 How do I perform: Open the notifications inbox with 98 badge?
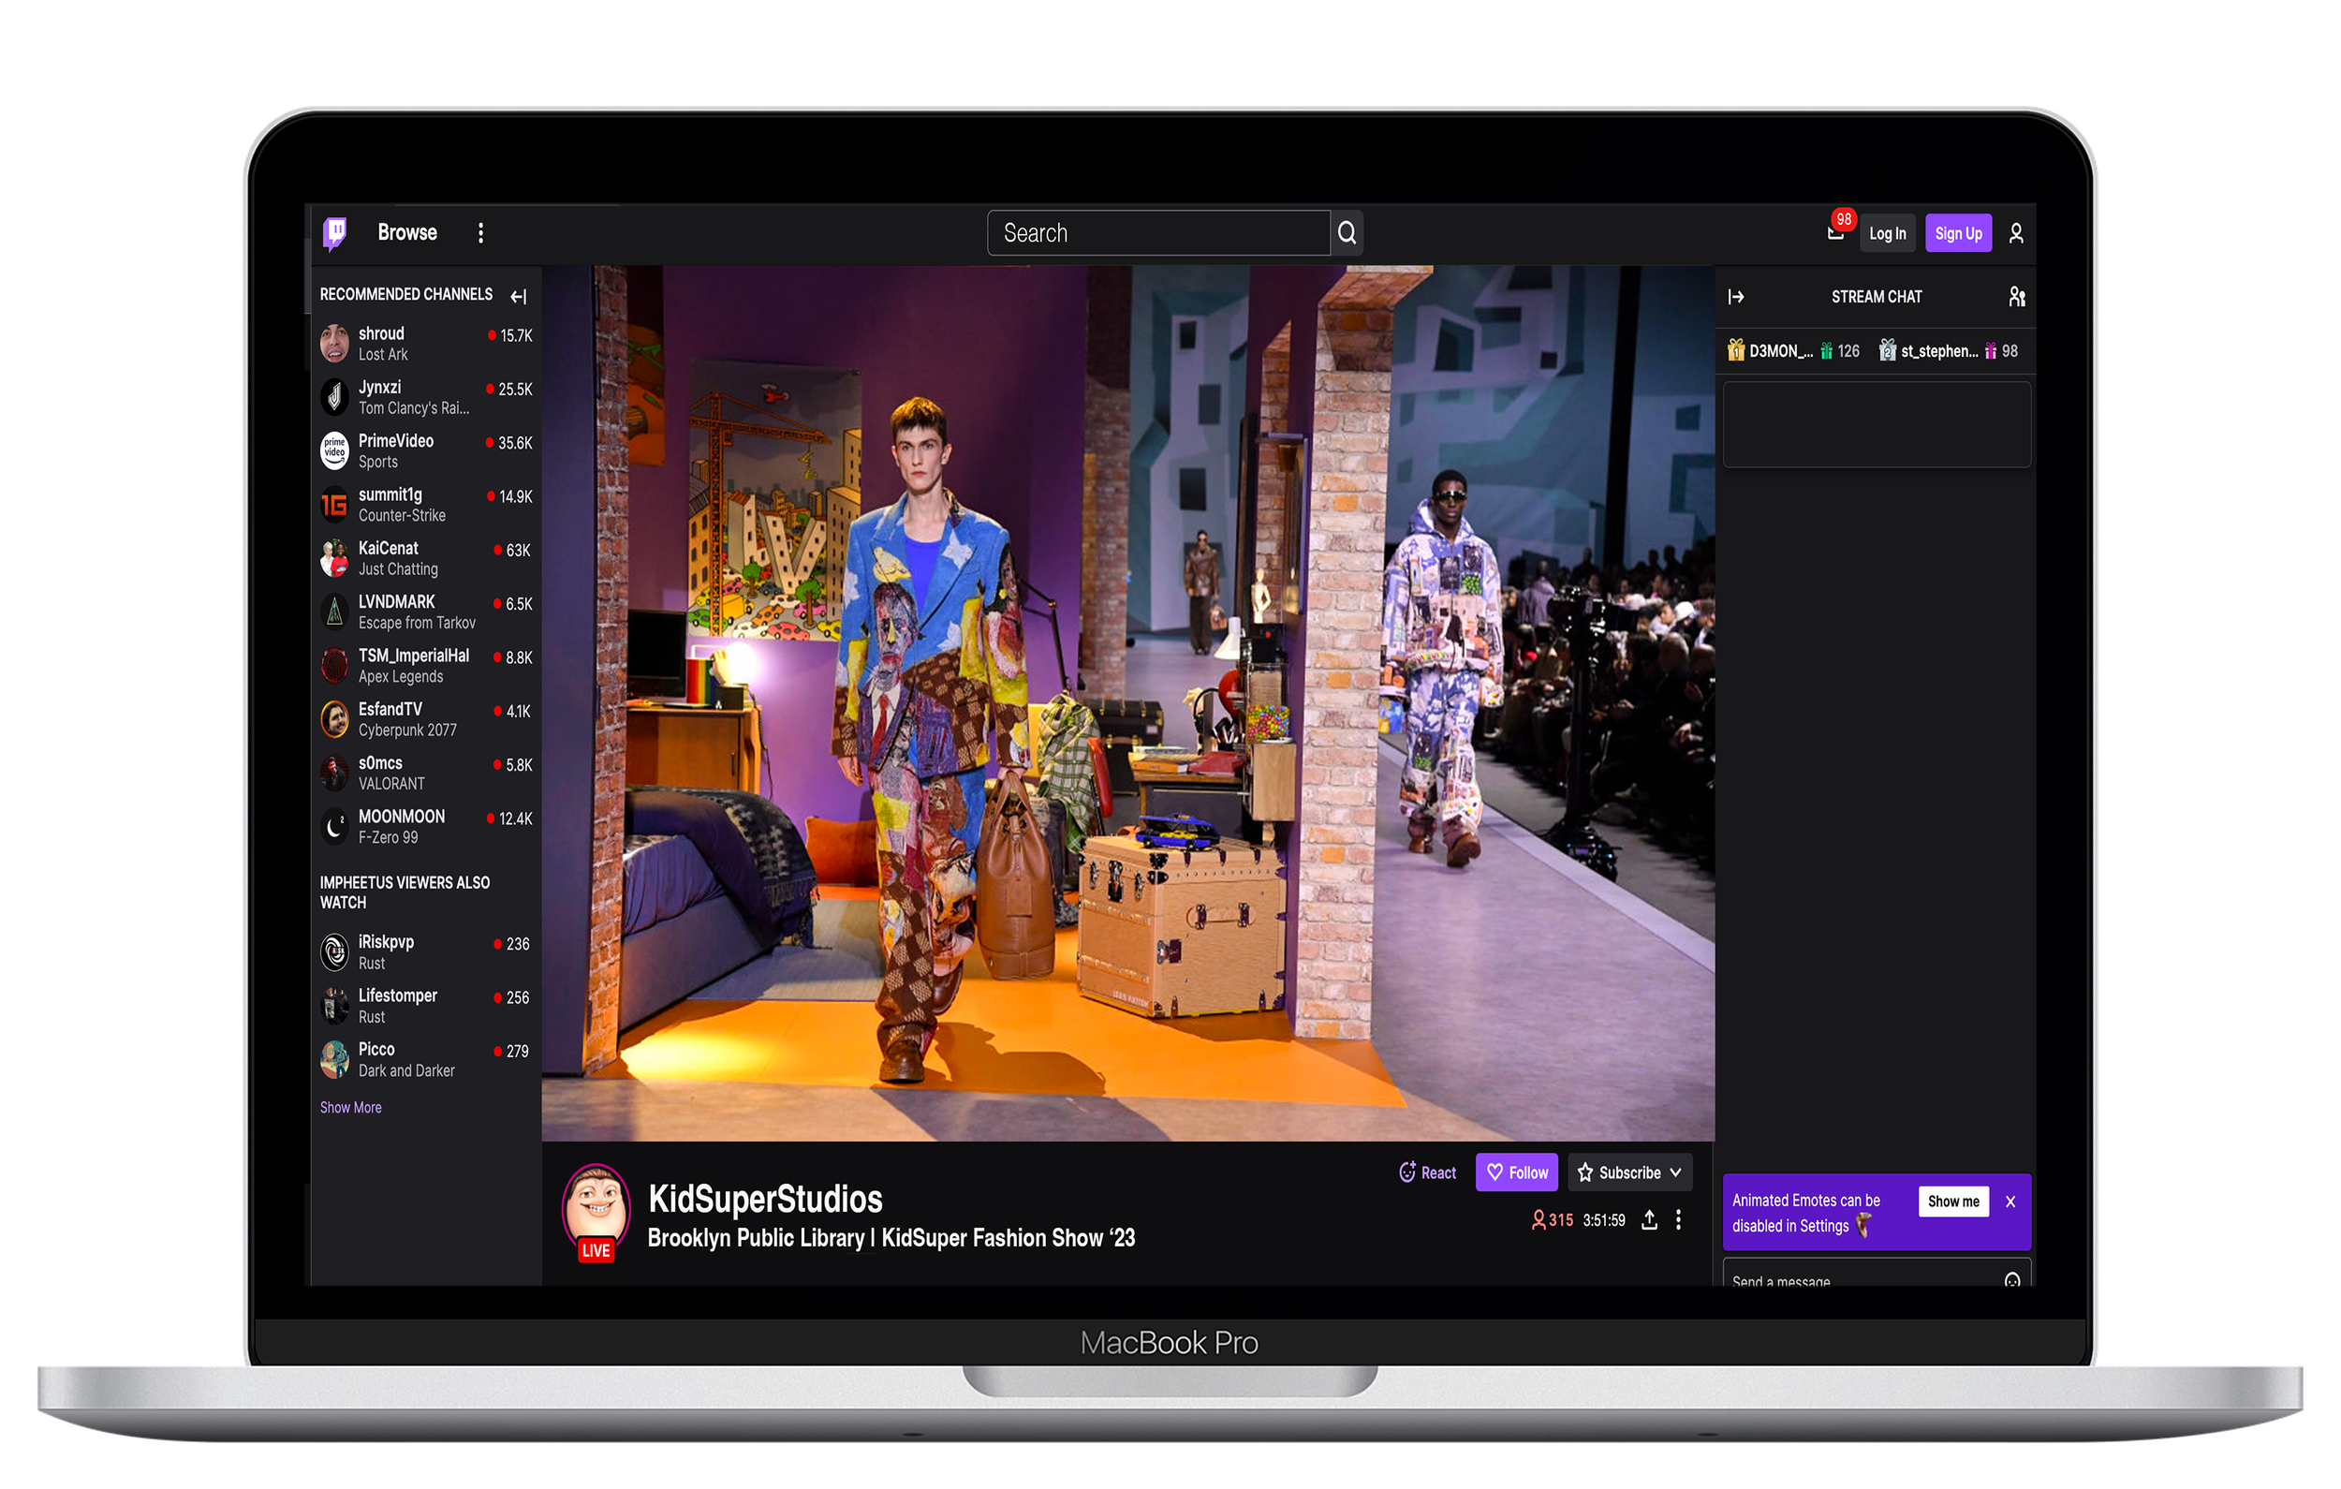(1834, 233)
